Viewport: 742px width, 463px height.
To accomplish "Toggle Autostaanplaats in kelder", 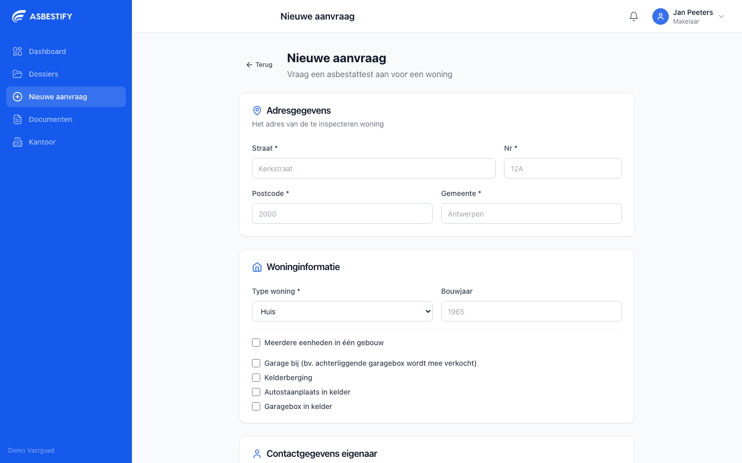I will (x=256, y=392).
